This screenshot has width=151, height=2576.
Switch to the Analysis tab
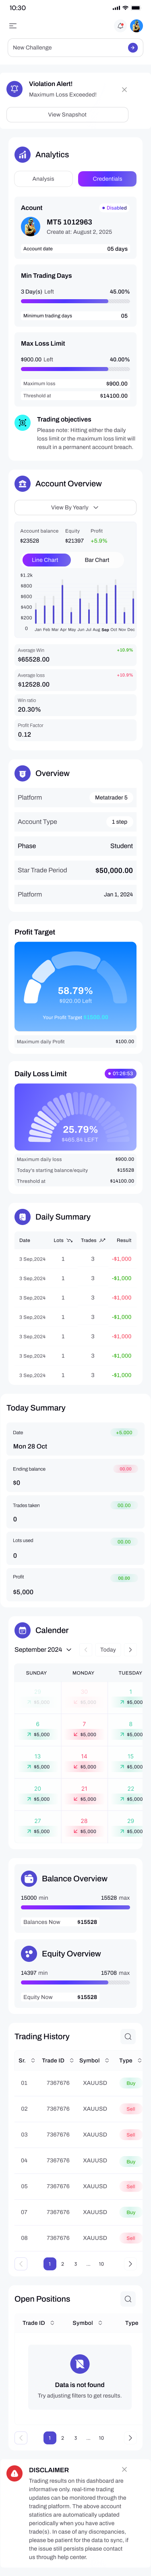pos(43,179)
